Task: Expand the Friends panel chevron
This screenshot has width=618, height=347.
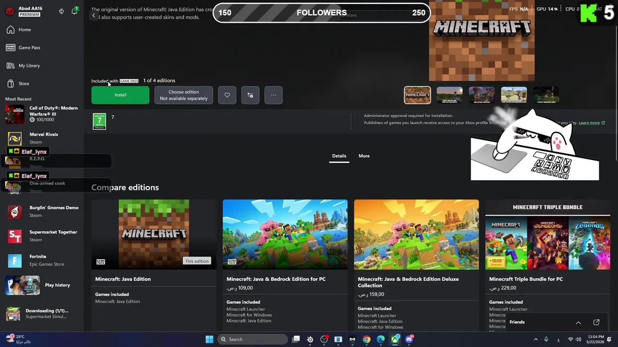Action: coord(578,322)
